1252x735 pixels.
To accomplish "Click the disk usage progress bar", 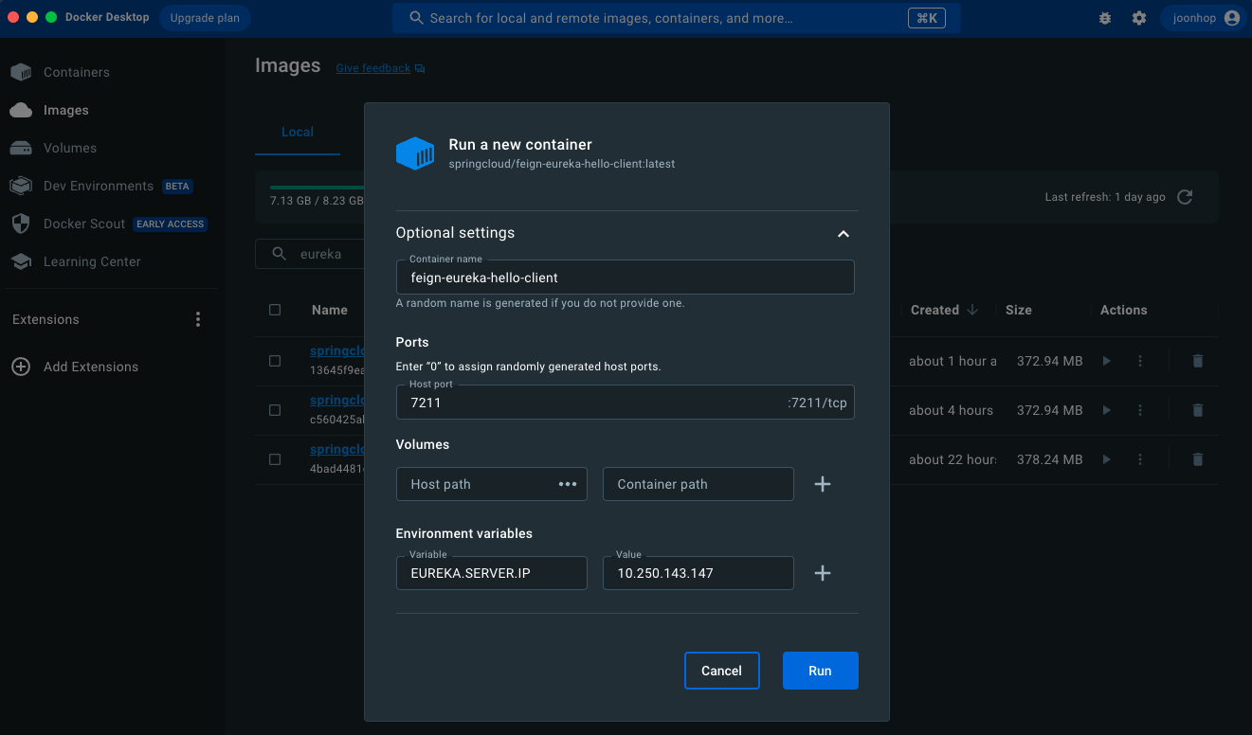I will [318, 188].
